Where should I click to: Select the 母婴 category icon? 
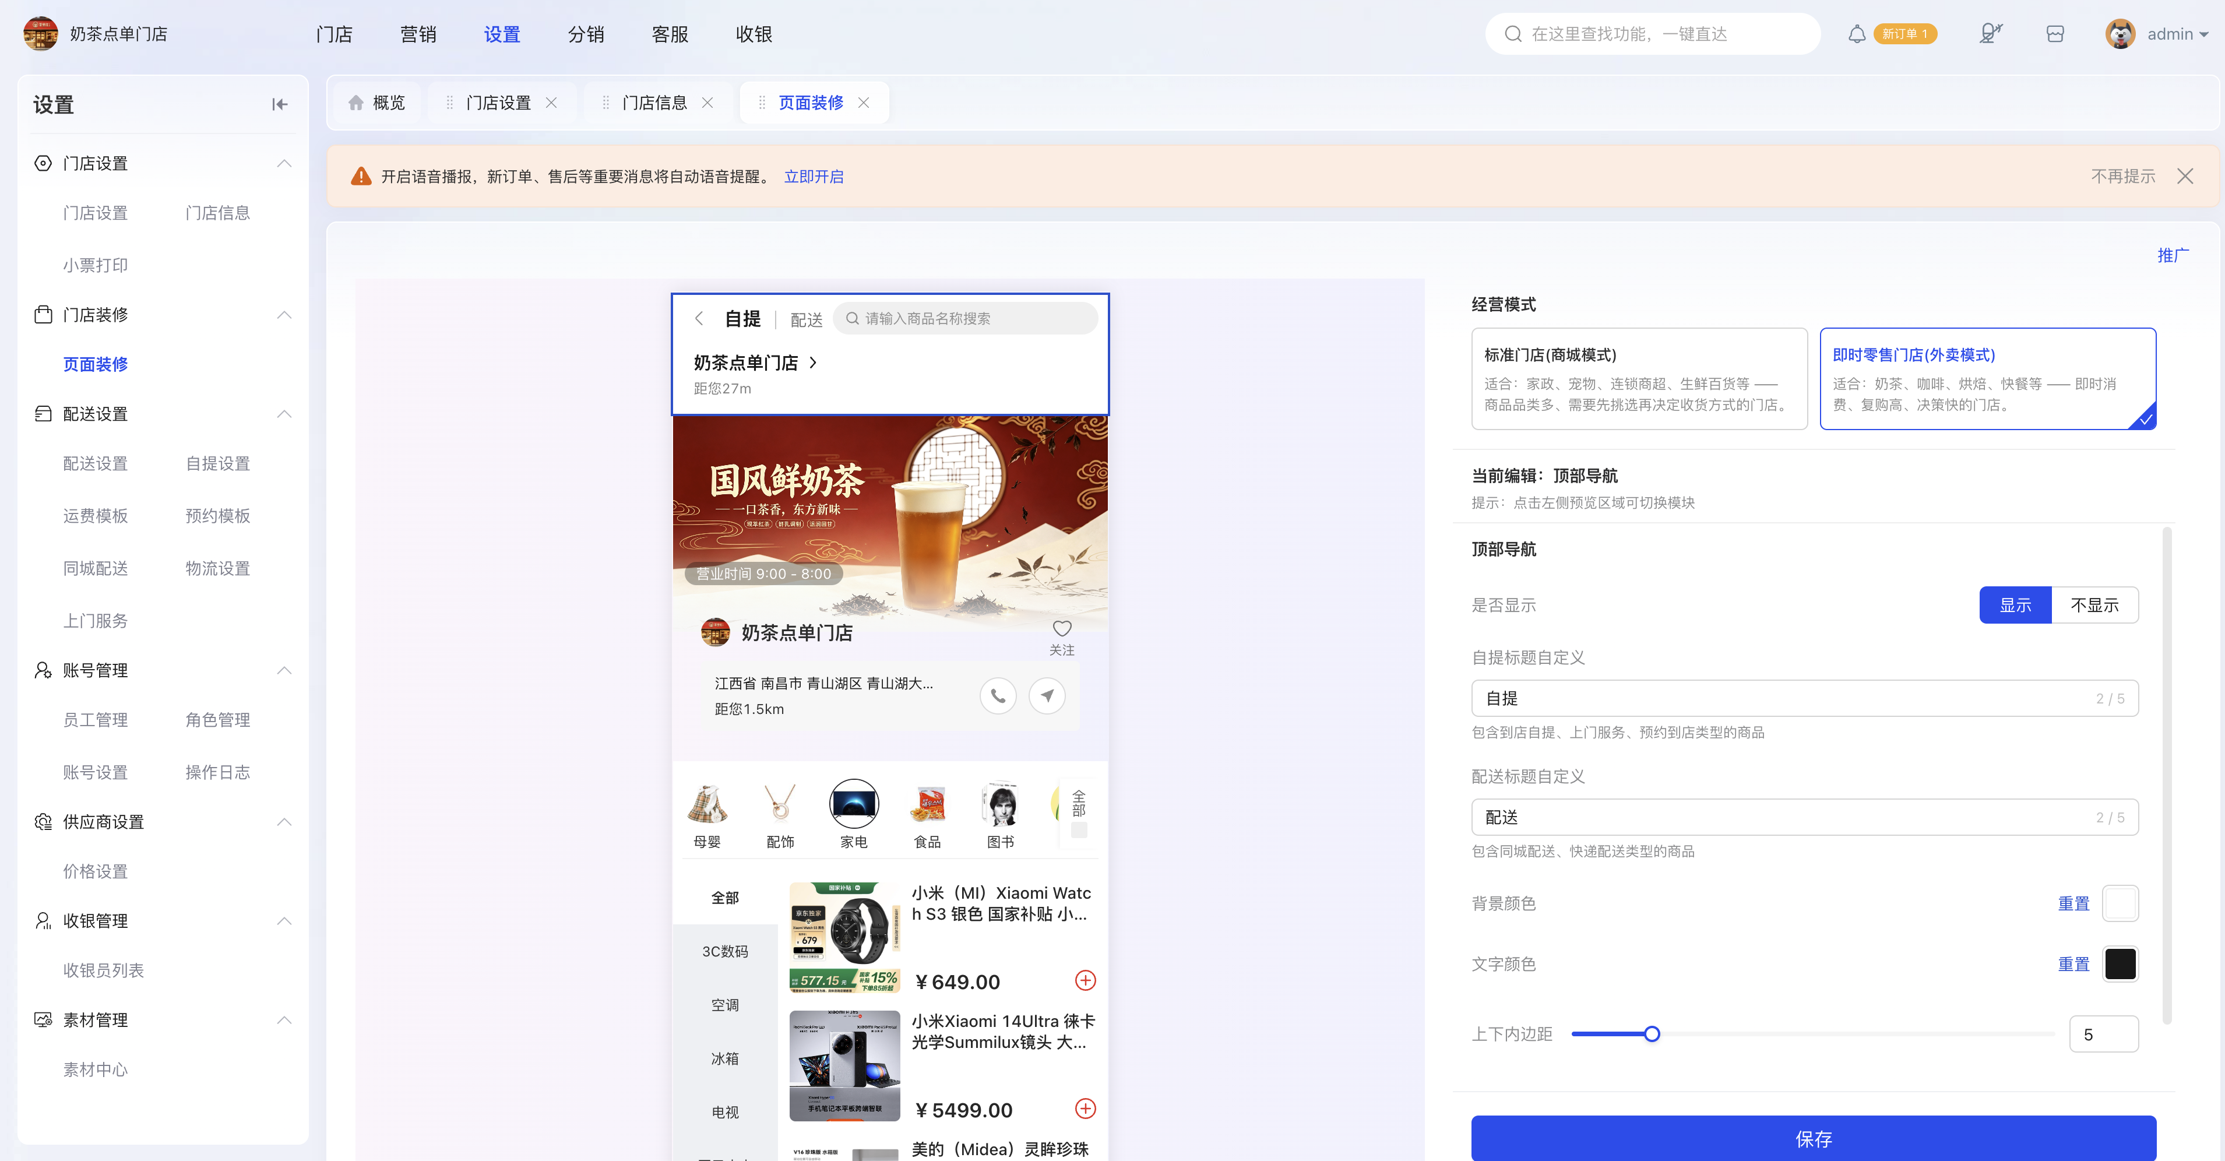707,803
